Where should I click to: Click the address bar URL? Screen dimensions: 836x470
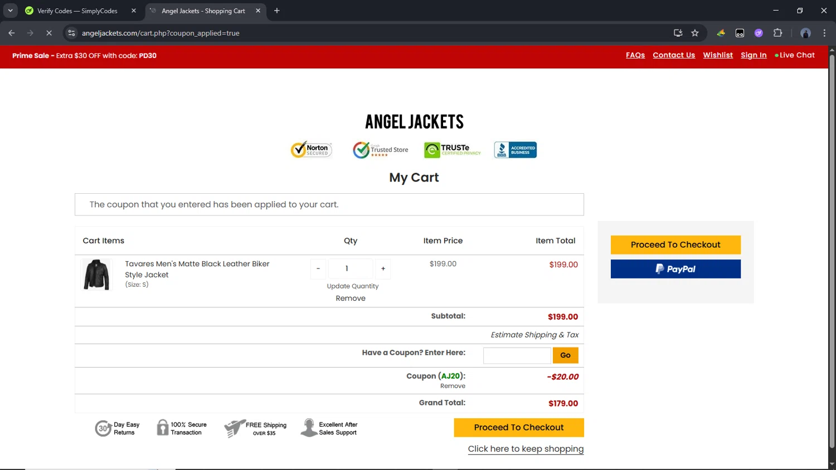click(x=161, y=33)
